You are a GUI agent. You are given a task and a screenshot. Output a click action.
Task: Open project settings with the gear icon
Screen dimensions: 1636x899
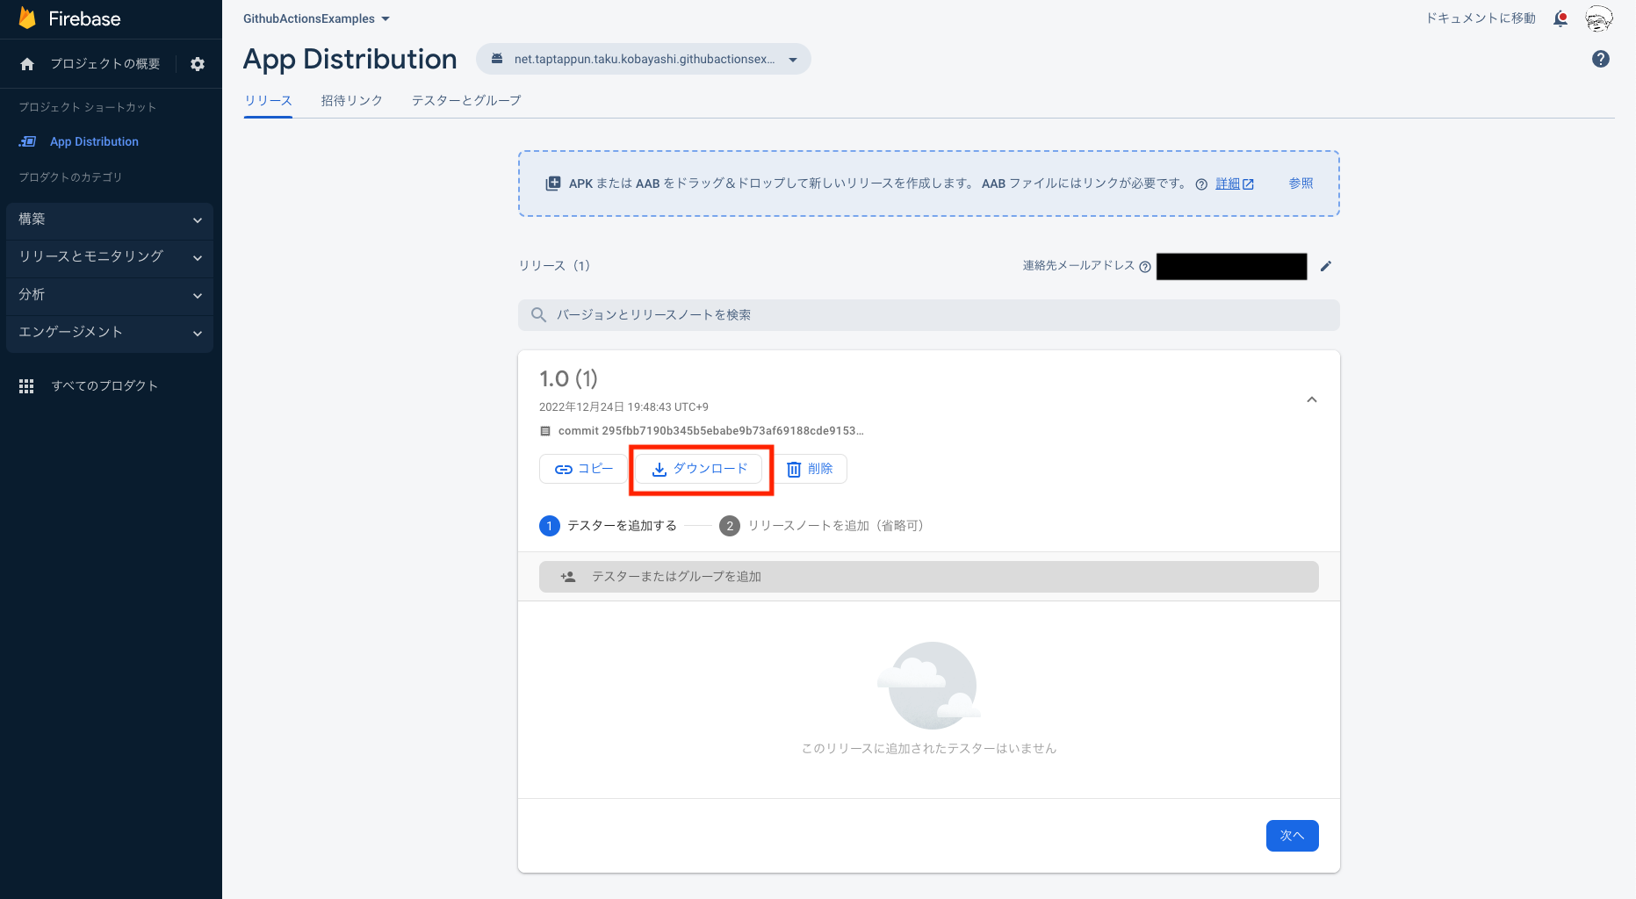click(198, 63)
